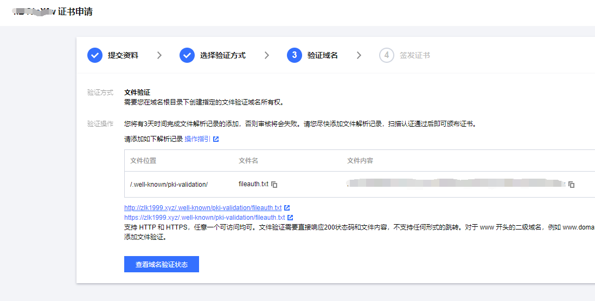
Task: Select the 签发证书 step label
Action: 415,55
